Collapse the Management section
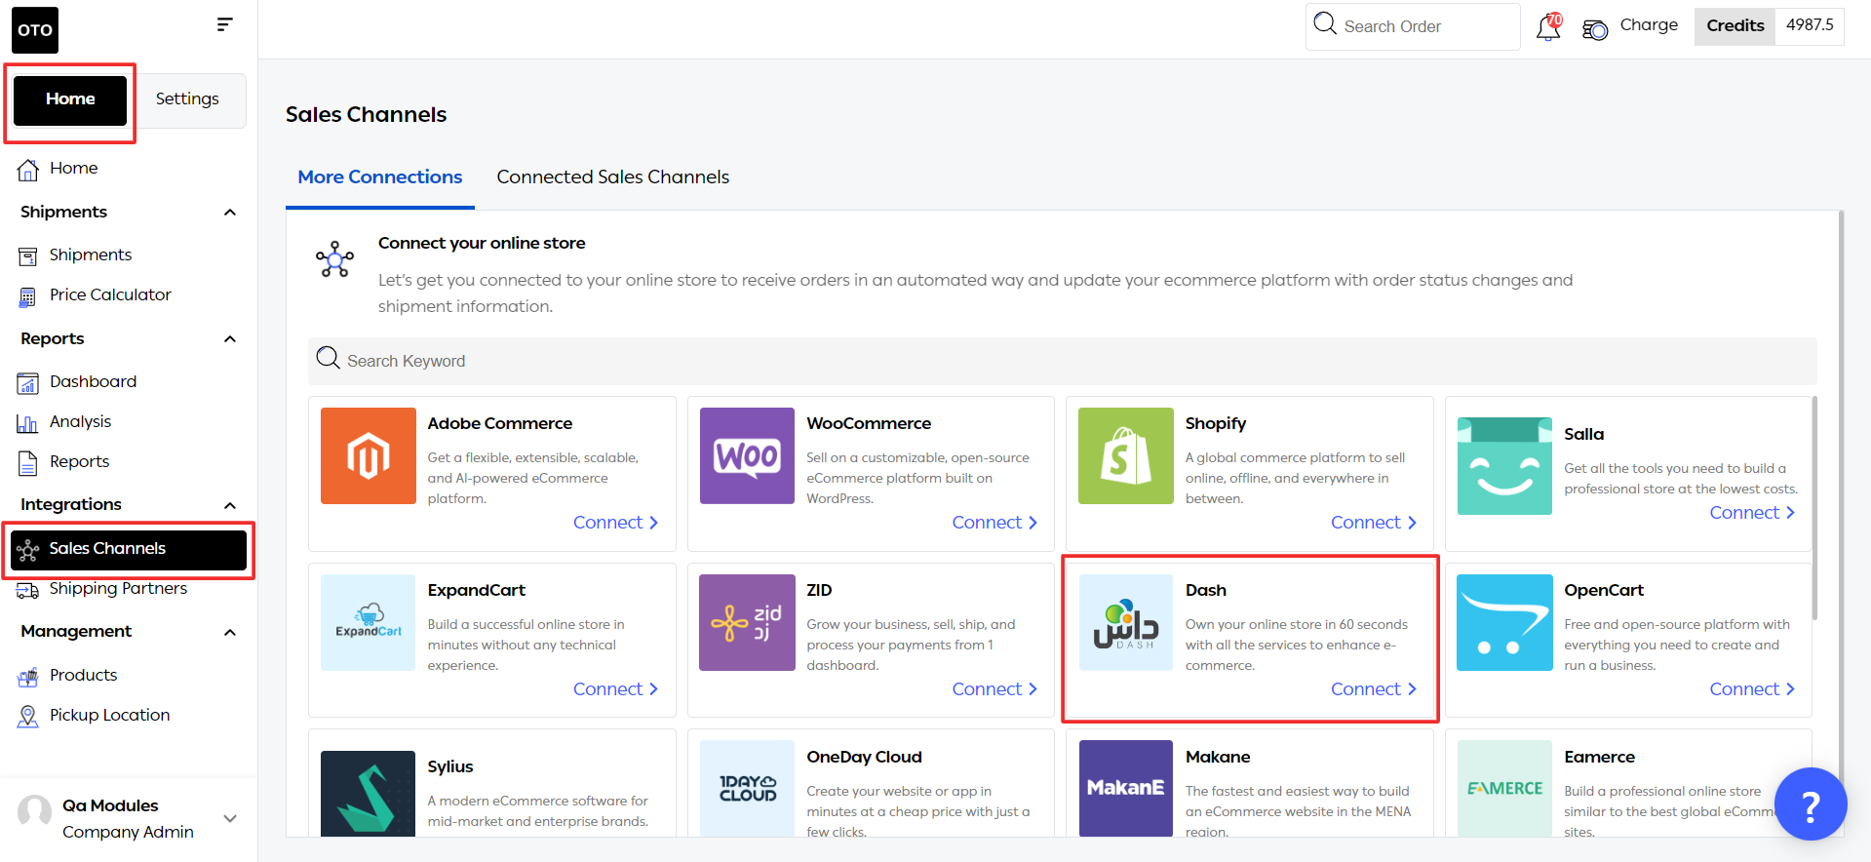The height and width of the screenshot is (862, 1871). (230, 633)
